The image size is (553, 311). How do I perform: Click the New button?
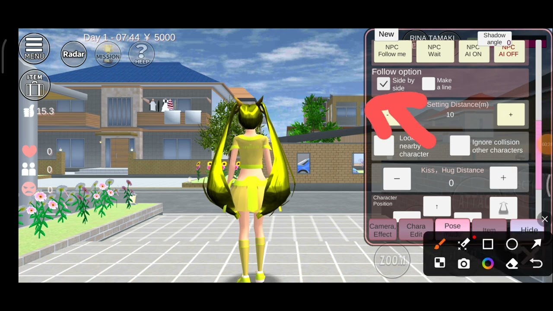point(386,34)
